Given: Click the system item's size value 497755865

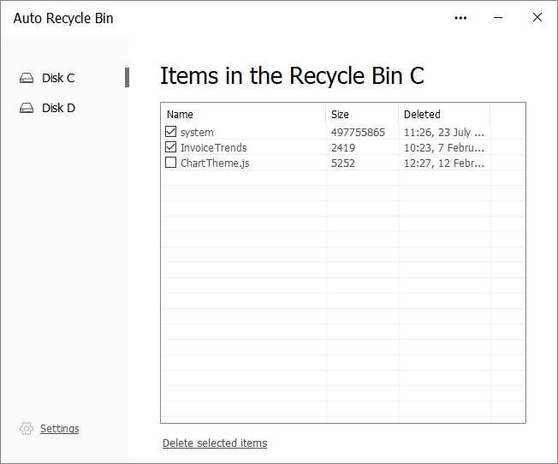Looking at the screenshot, I should (x=358, y=132).
